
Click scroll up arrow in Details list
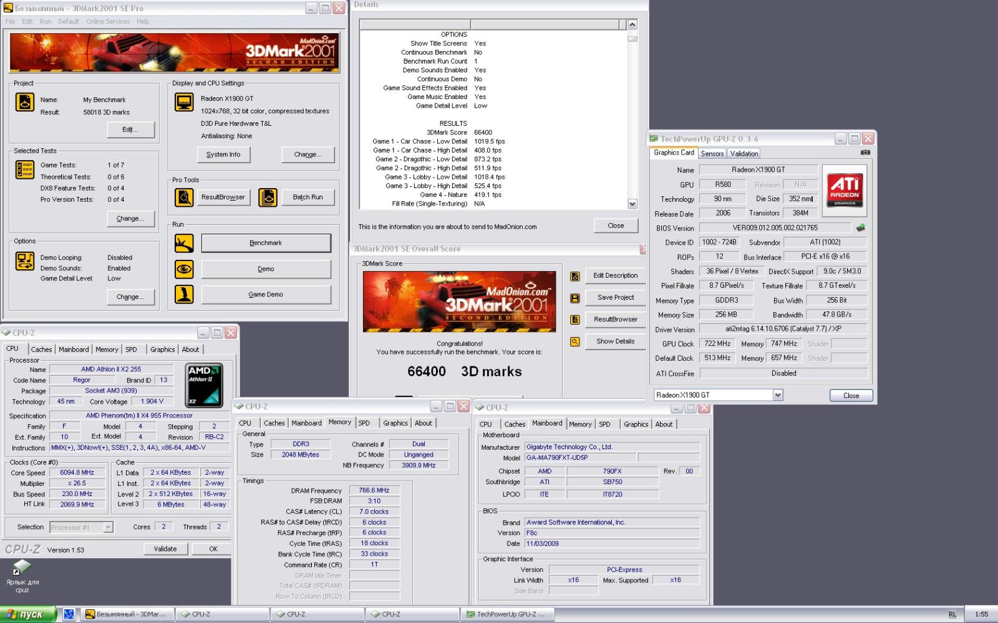(x=632, y=25)
